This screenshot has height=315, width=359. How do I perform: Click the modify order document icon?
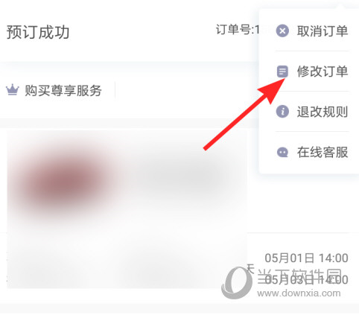pos(282,71)
